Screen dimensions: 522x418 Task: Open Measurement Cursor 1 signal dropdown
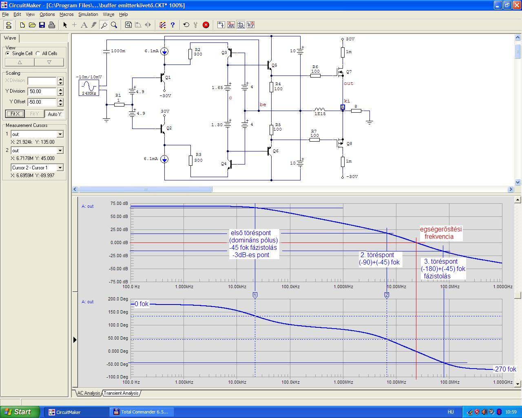(x=60, y=134)
